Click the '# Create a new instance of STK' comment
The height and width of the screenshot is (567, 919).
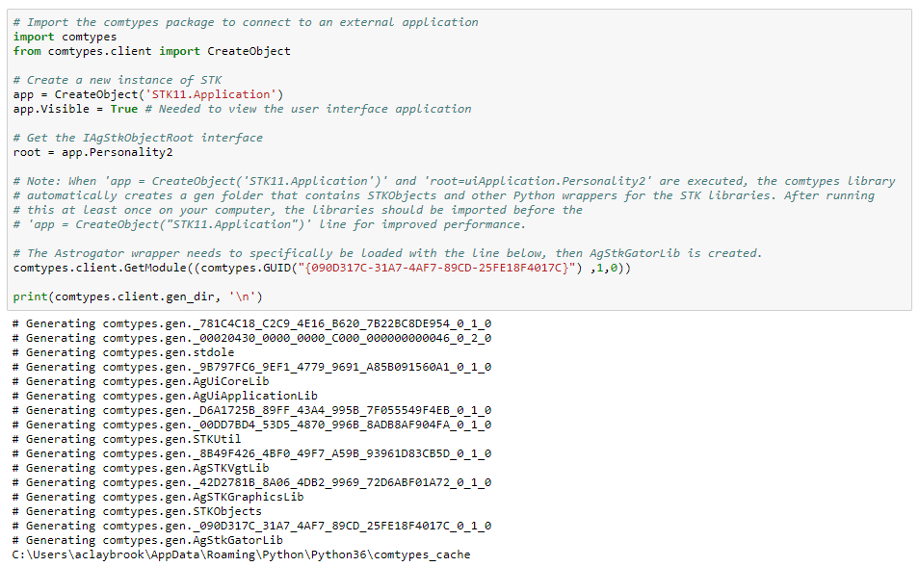click(x=117, y=80)
